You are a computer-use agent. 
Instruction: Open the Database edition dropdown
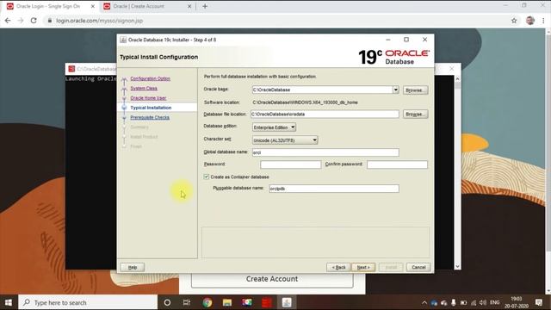[274, 127]
